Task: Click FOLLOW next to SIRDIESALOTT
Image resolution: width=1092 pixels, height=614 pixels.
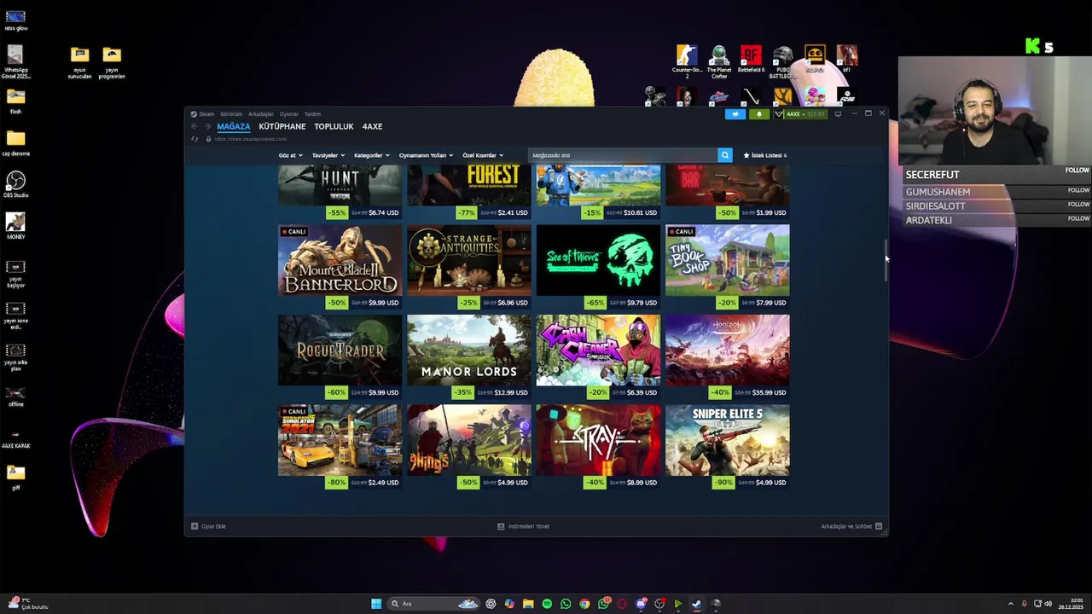Action: (x=1078, y=205)
